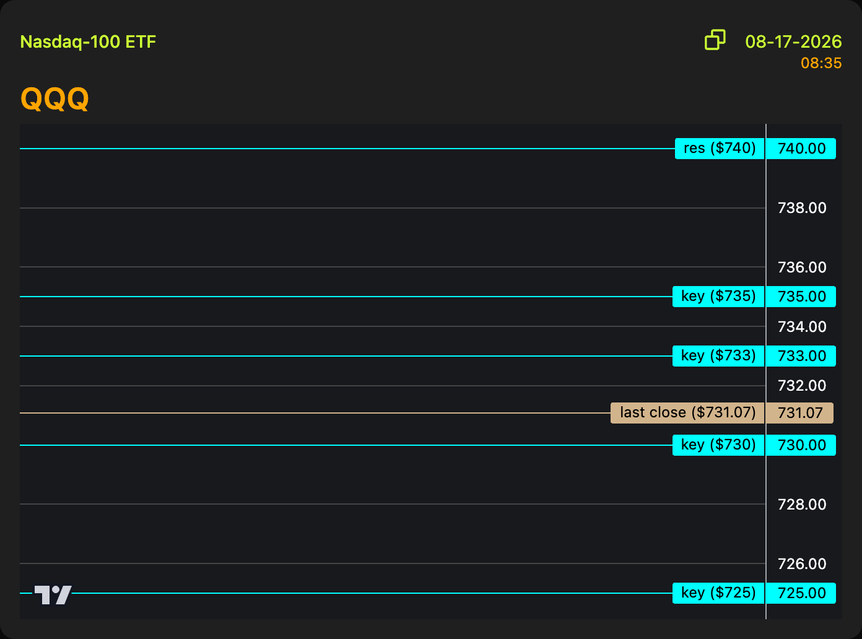Click the 728.00 axis value
Image resolution: width=862 pixels, height=639 pixels.
[802, 505]
